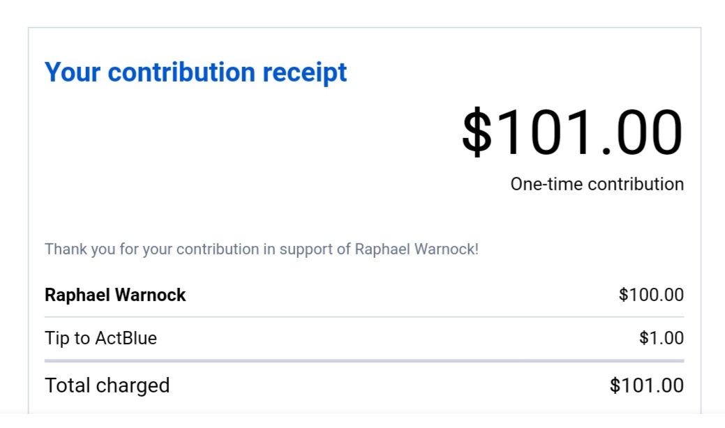Click the word 'receipt' in the heading
This screenshot has height=428, width=725.
305,73
